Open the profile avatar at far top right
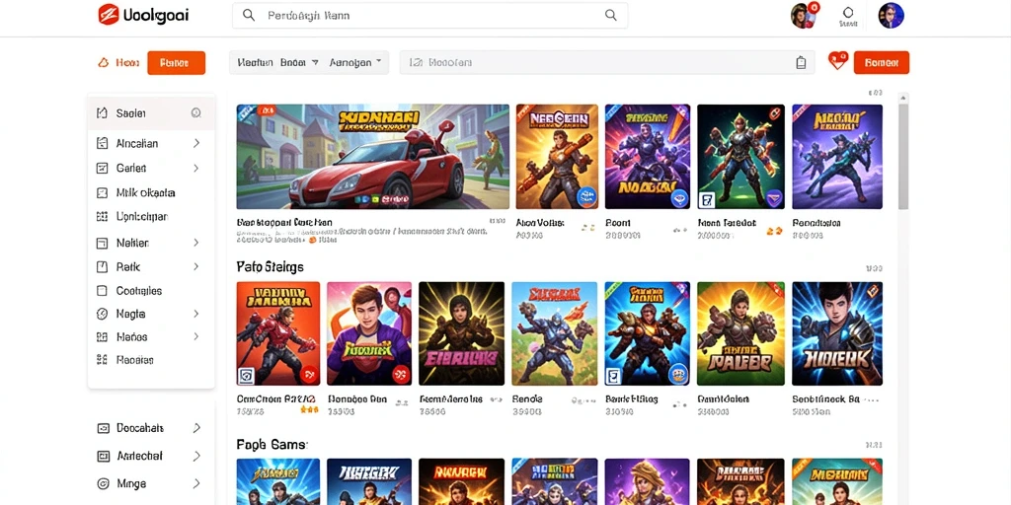The image size is (1011, 505). [892, 16]
